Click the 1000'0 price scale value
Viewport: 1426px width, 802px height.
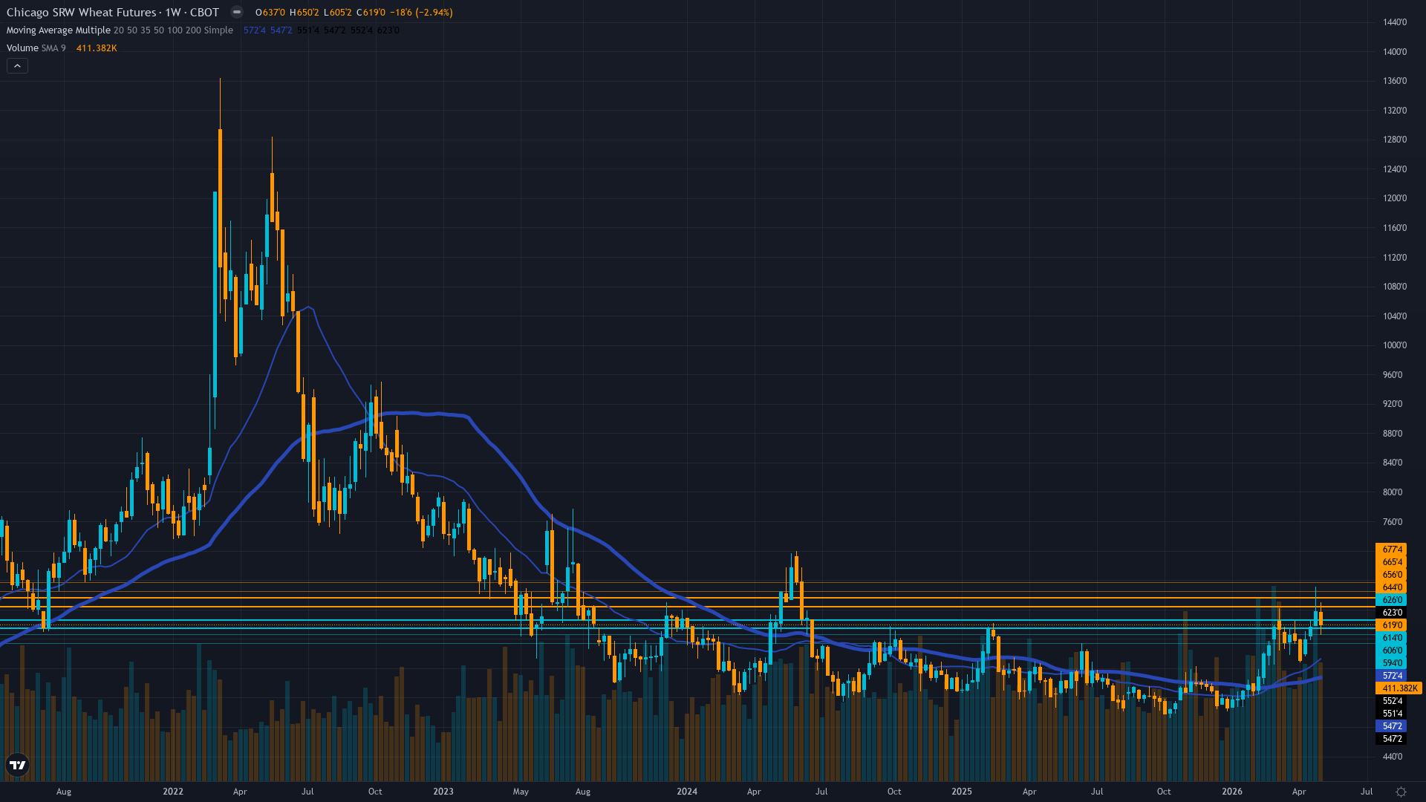pos(1394,345)
